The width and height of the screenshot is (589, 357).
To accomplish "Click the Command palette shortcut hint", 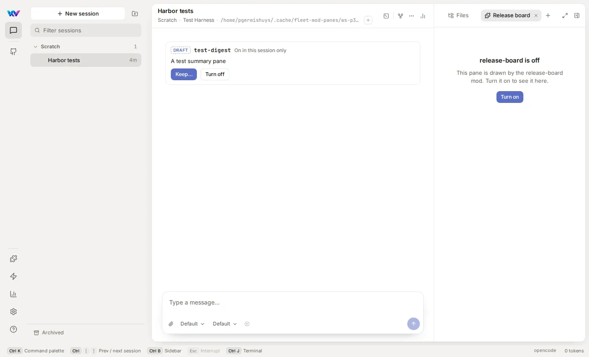I will pyautogui.click(x=36, y=351).
